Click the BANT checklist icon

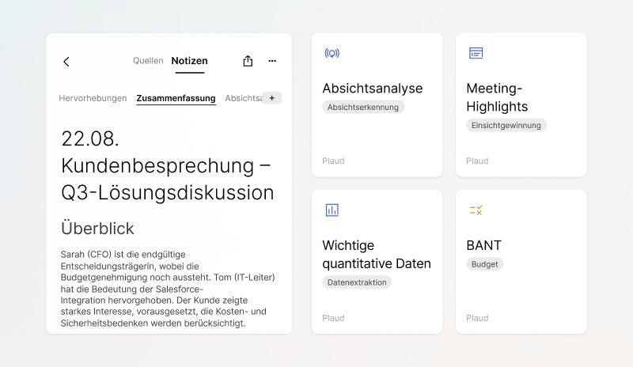click(476, 210)
